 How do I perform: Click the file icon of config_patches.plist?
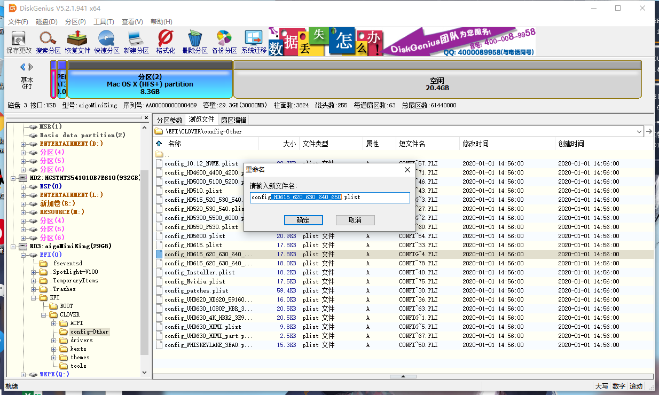pos(159,290)
